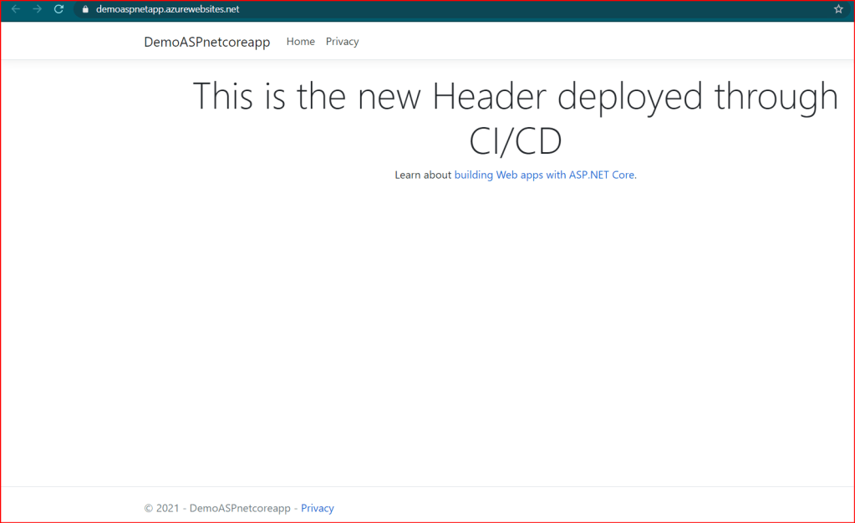Bookmark this page with the star icon
This screenshot has height=523, width=855.
(838, 9)
